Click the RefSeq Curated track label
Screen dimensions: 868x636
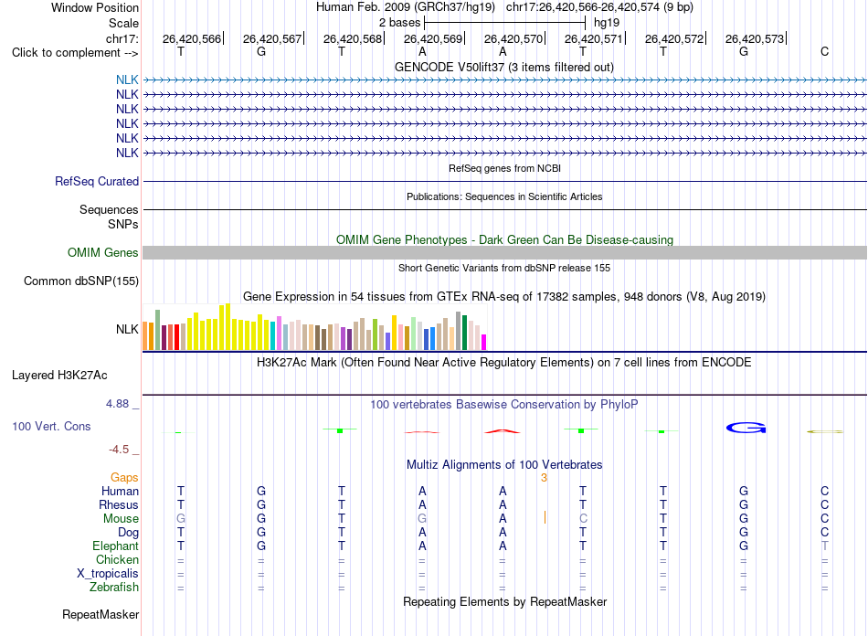click(97, 181)
